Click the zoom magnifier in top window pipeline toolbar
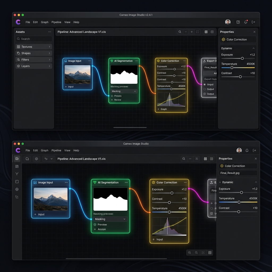The image size is (272, 272). (180, 32)
